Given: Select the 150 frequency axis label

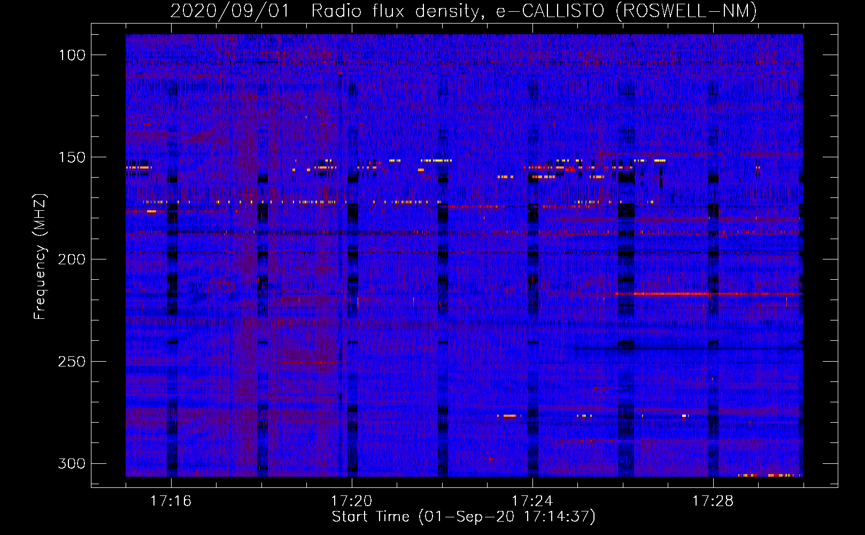Looking at the screenshot, I should click(x=72, y=157).
